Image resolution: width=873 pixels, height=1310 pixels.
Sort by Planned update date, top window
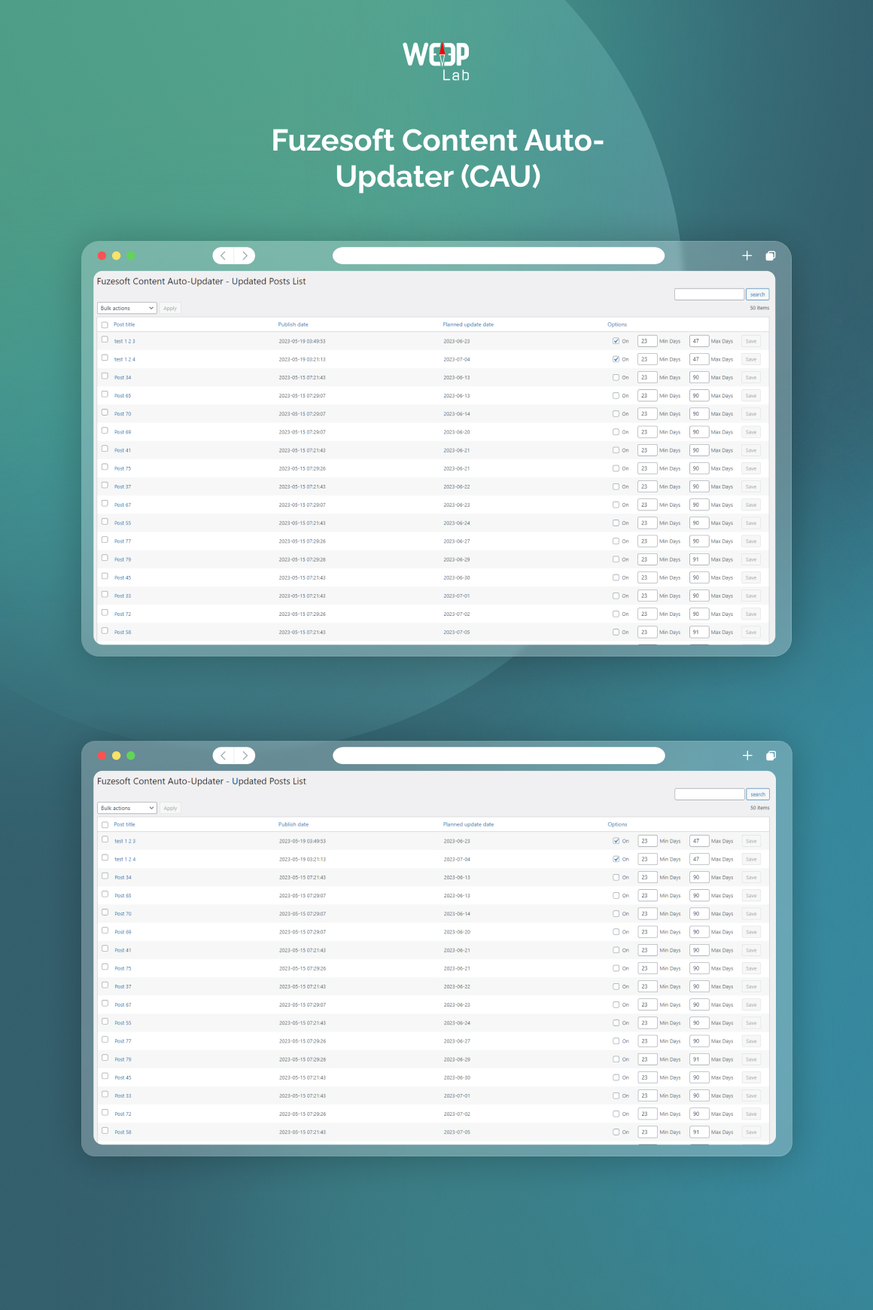click(468, 325)
